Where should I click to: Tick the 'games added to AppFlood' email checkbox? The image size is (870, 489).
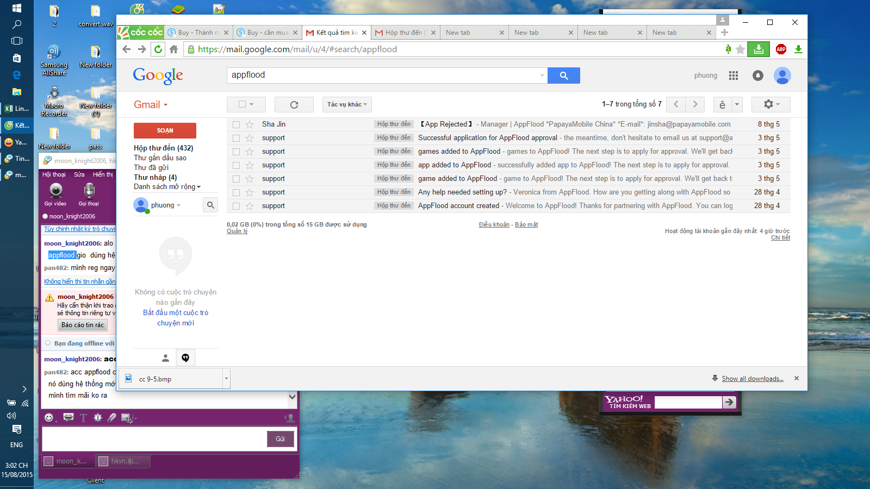[236, 152]
